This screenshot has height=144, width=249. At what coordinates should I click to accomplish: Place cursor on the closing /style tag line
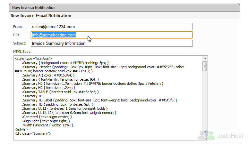point(21,129)
